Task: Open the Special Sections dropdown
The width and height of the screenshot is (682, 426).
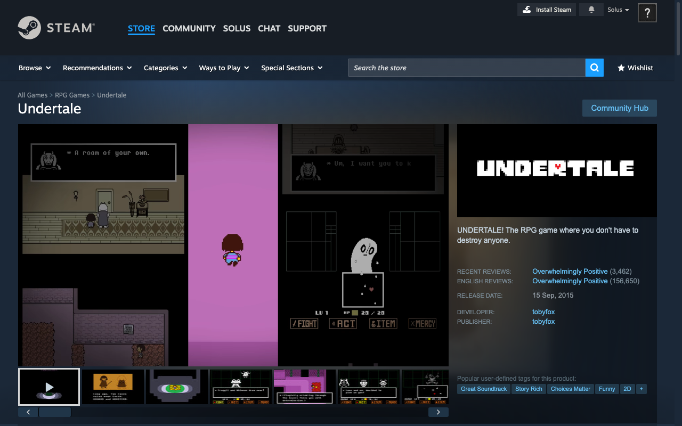Action: click(x=291, y=68)
